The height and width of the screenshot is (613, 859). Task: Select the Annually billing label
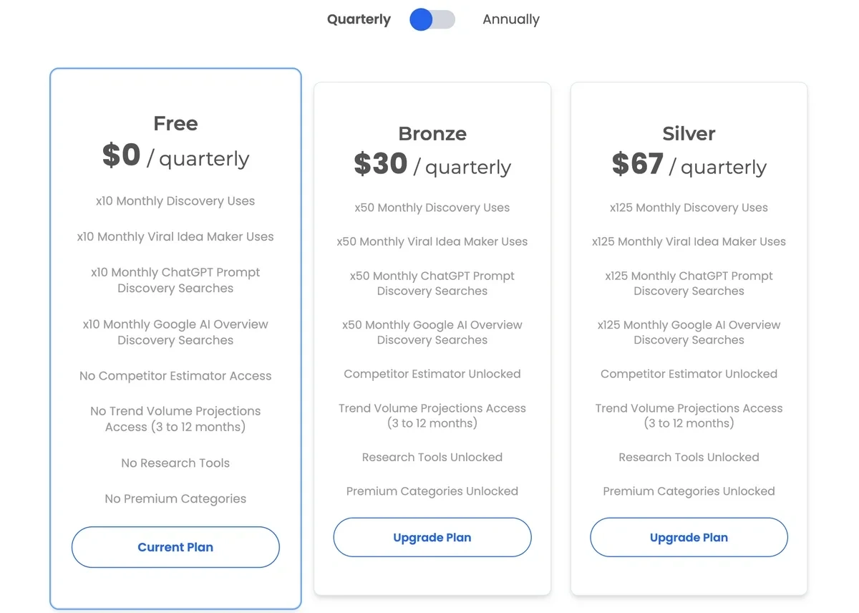coord(511,20)
